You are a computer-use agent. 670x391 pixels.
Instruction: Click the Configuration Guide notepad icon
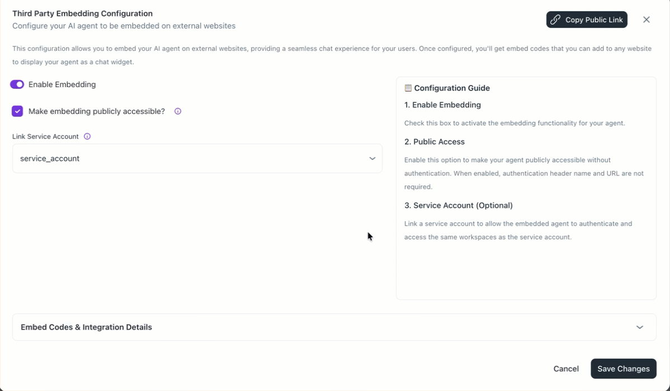coord(408,88)
